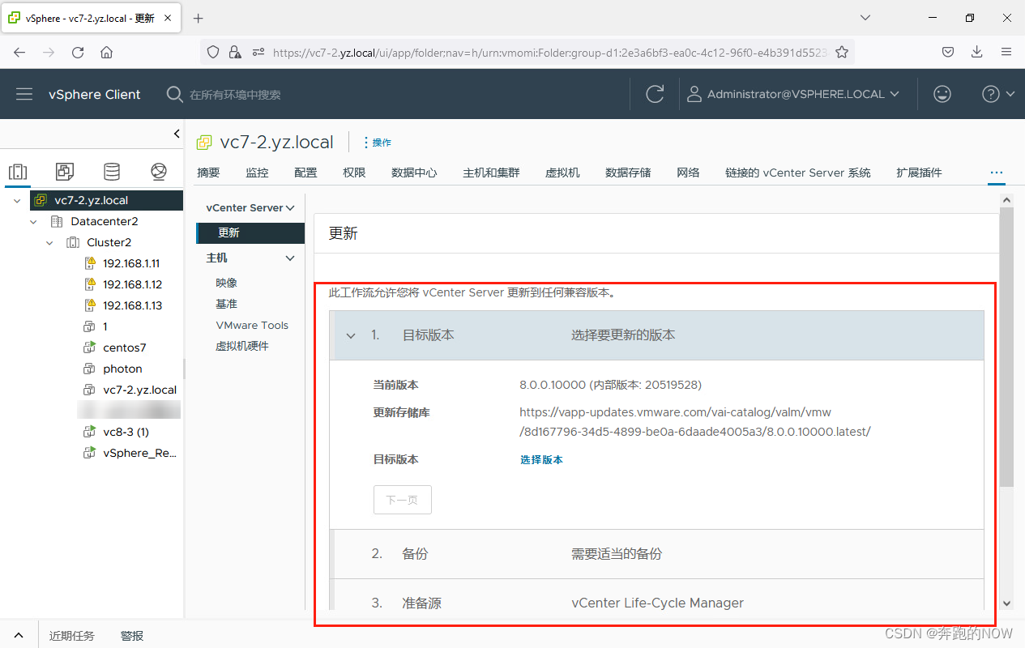Click the 操作 actions menu
This screenshot has height=648, width=1025.
[376, 143]
